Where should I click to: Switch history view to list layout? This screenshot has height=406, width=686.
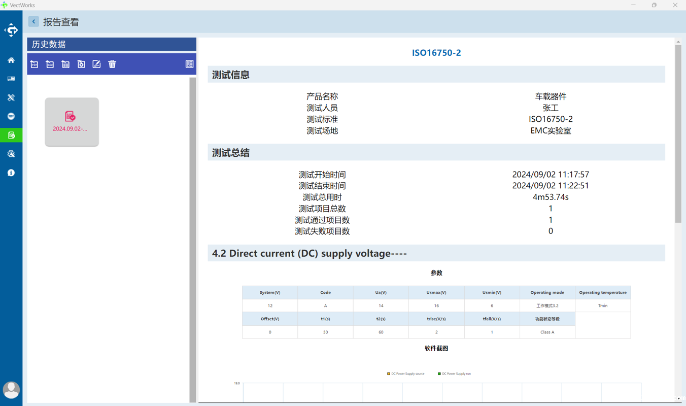pos(189,64)
